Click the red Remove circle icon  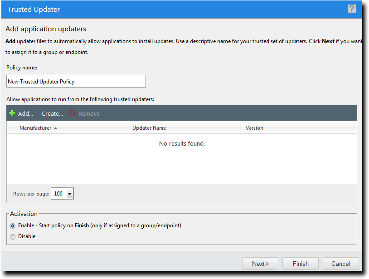pos(73,113)
